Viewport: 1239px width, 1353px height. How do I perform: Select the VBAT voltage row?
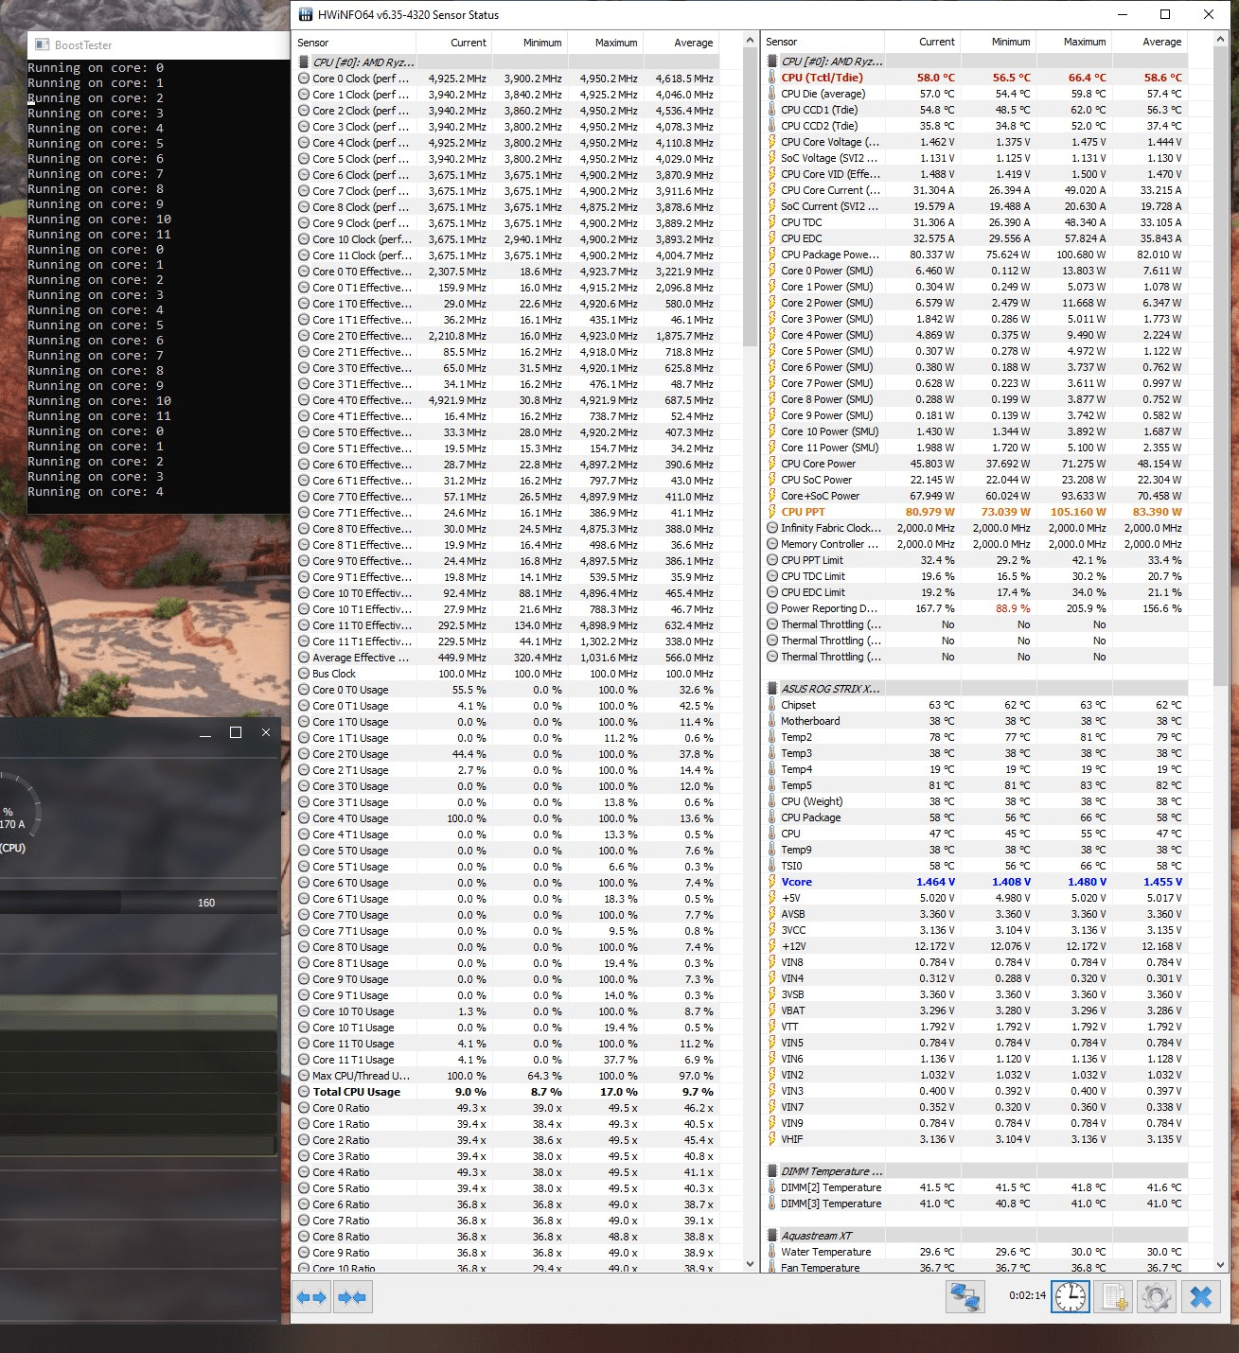(x=976, y=1010)
